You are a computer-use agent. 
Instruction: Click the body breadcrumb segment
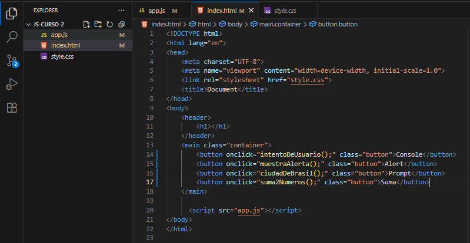pos(231,24)
